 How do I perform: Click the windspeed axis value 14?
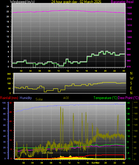tap(8, 31)
